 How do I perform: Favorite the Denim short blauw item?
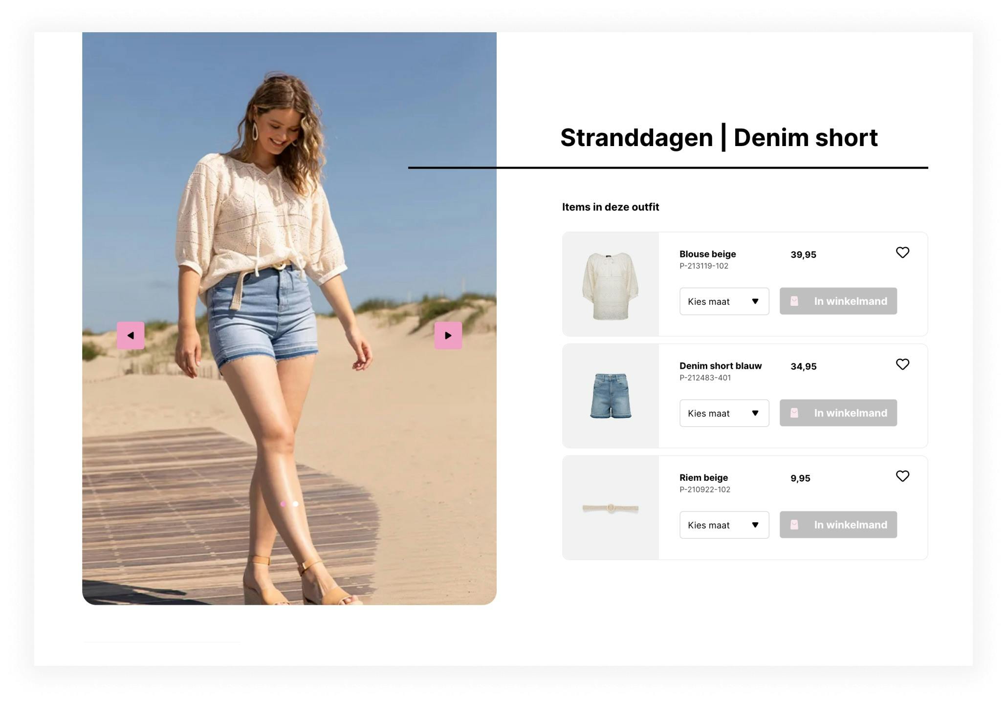tap(902, 364)
